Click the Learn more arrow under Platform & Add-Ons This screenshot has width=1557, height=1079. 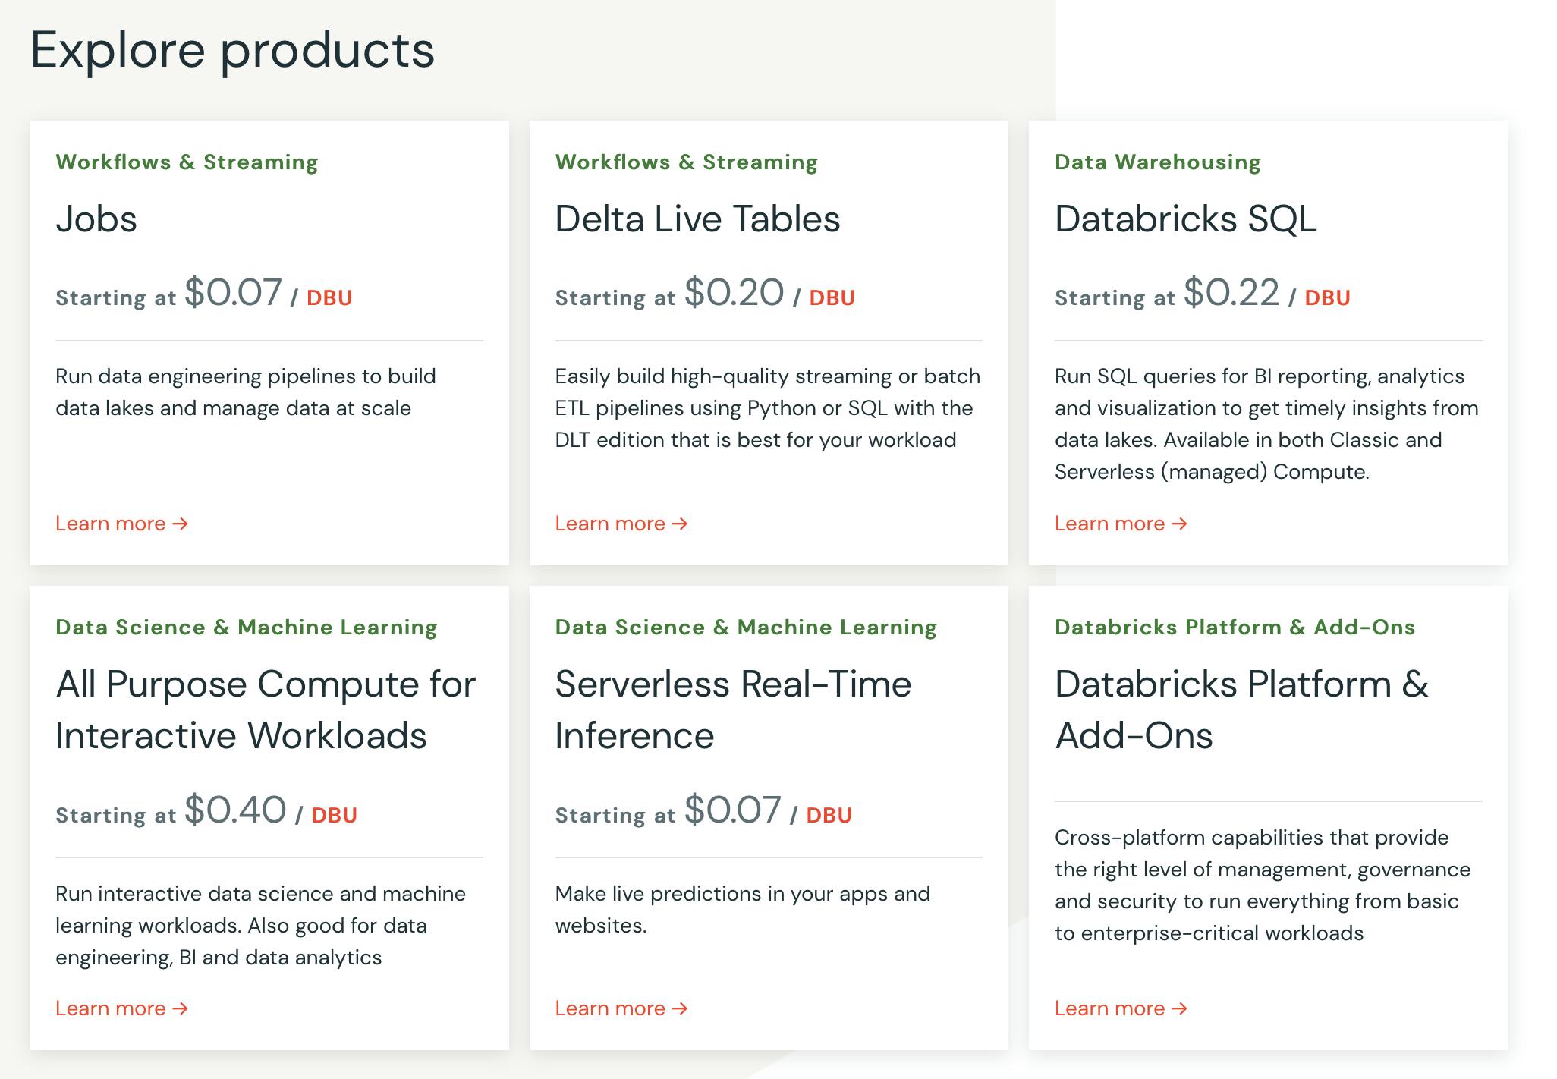tap(1180, 1008)
